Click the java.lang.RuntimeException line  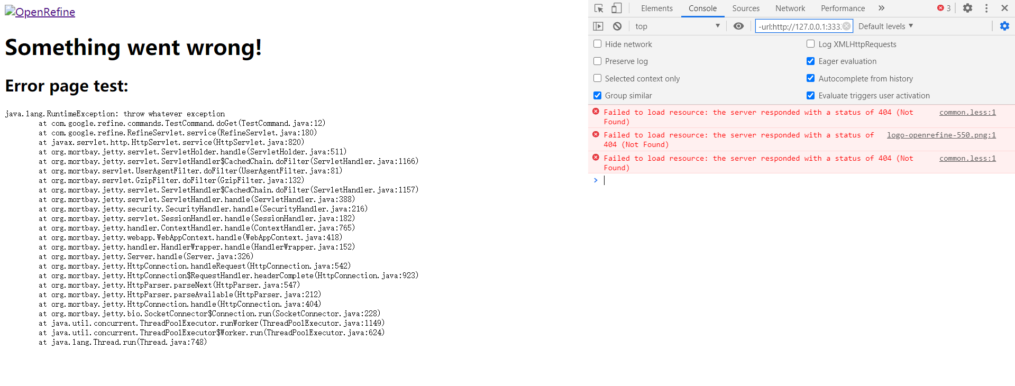click(x=115, y=114)
